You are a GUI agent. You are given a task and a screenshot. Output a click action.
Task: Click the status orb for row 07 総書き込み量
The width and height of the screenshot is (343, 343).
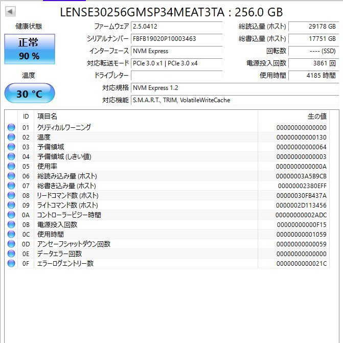click(x=11, y=186)
